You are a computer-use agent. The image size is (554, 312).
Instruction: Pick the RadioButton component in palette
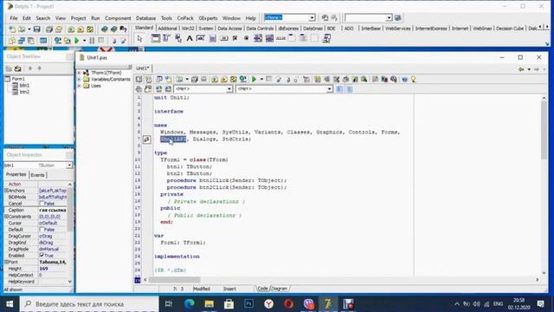click(x=246, y=38)
